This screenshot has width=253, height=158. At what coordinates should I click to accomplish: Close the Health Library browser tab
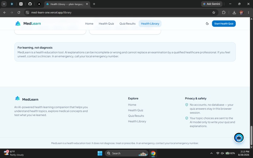click(x=87, y=4)
